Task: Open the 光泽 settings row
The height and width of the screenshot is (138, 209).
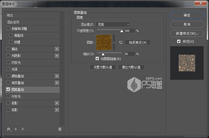Action: 32,69
